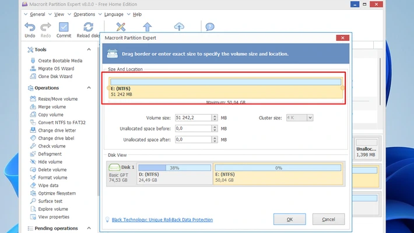Click the E: (NTFS) 51 242 MB partition bar
Screen dimensions: 414x233
pos(226,88)
